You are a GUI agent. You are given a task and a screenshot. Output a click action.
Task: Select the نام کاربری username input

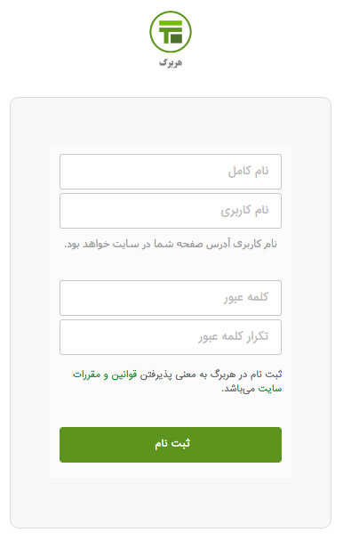[x=171, y=211]
